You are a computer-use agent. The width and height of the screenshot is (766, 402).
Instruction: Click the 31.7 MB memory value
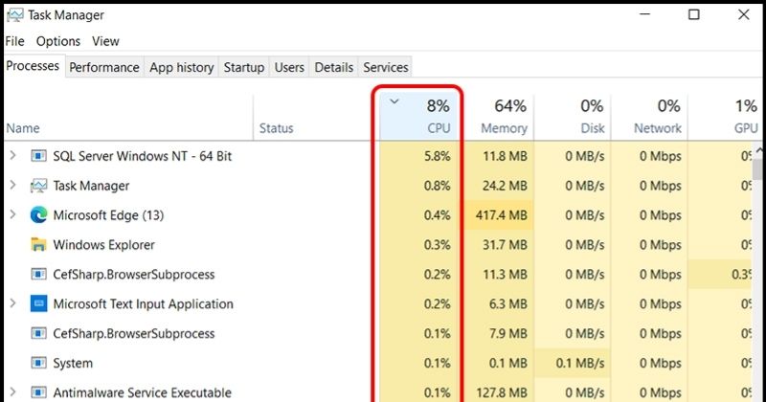tap(505, 245)
